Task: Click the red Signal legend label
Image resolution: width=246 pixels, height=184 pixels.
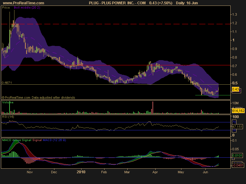Action: tap(37, 140)
